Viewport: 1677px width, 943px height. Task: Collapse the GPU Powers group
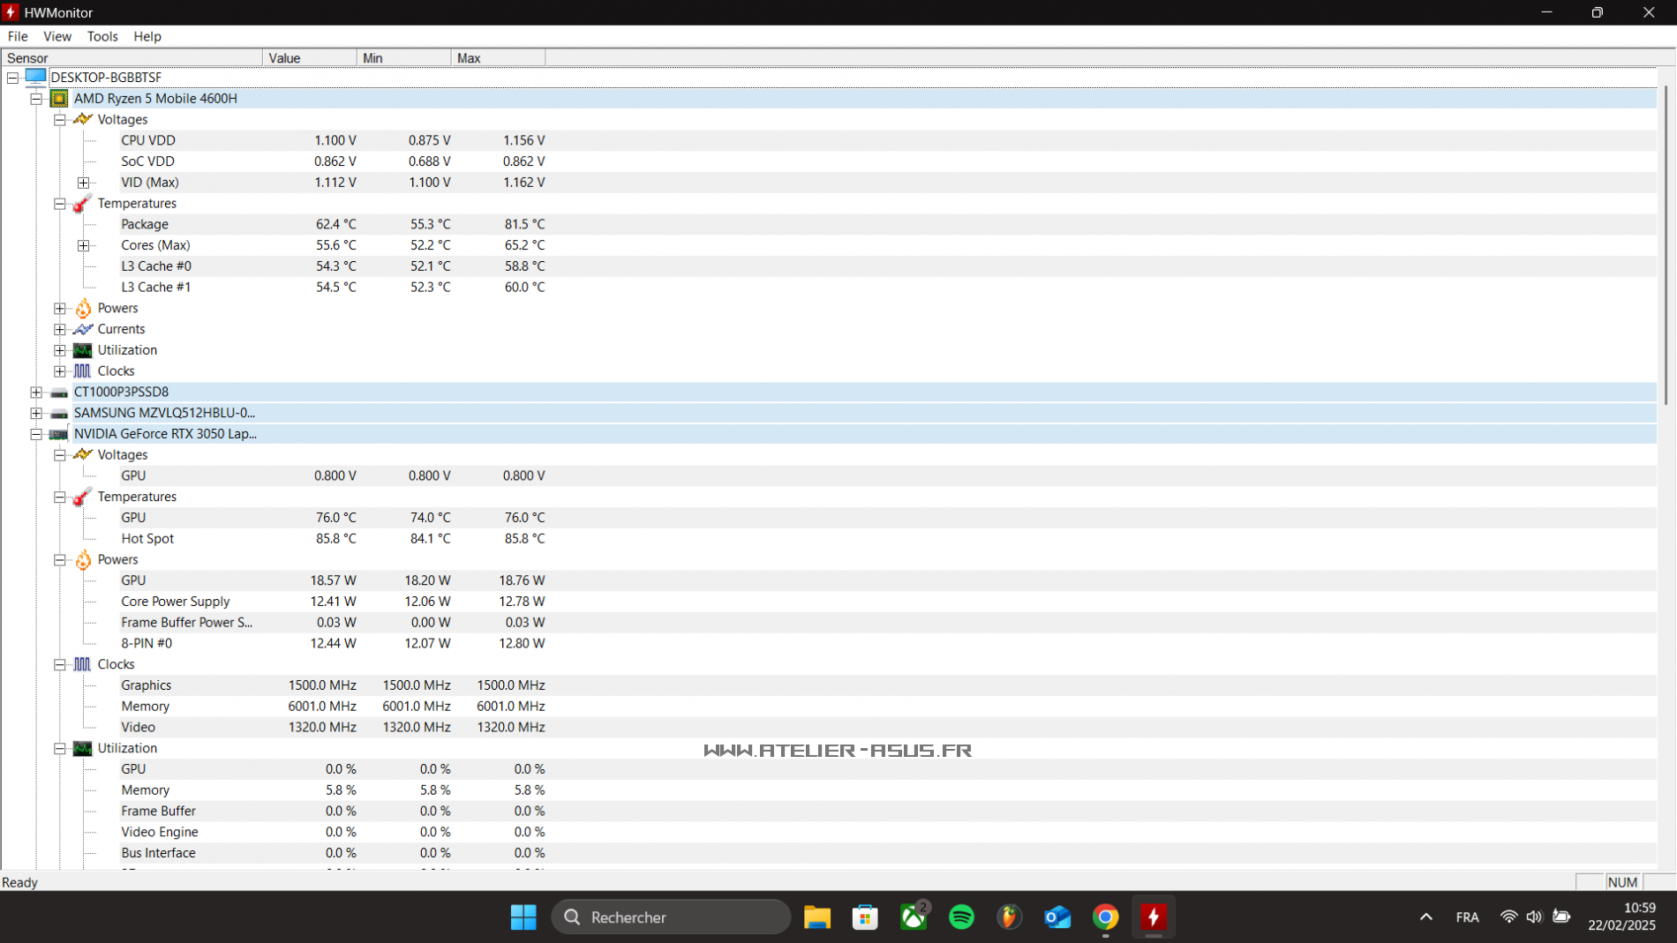[59, 560]
